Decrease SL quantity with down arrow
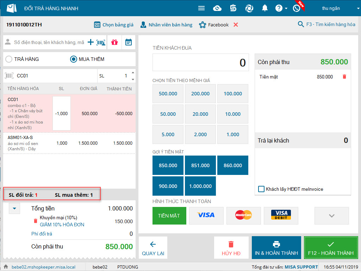The image size is (361, 271). 133,80
